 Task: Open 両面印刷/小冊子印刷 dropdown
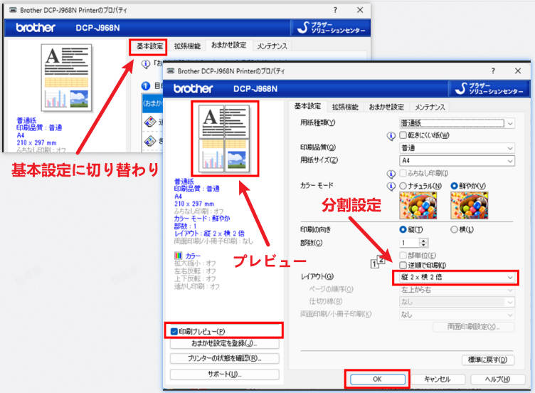pos(457,315)
